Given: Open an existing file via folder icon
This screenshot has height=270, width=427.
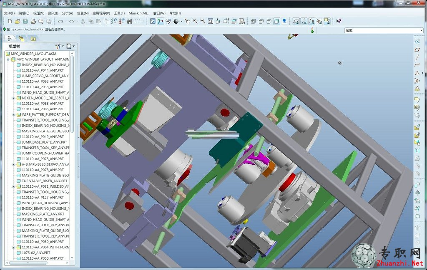Looking at the screenshot, I should (18, 21).
